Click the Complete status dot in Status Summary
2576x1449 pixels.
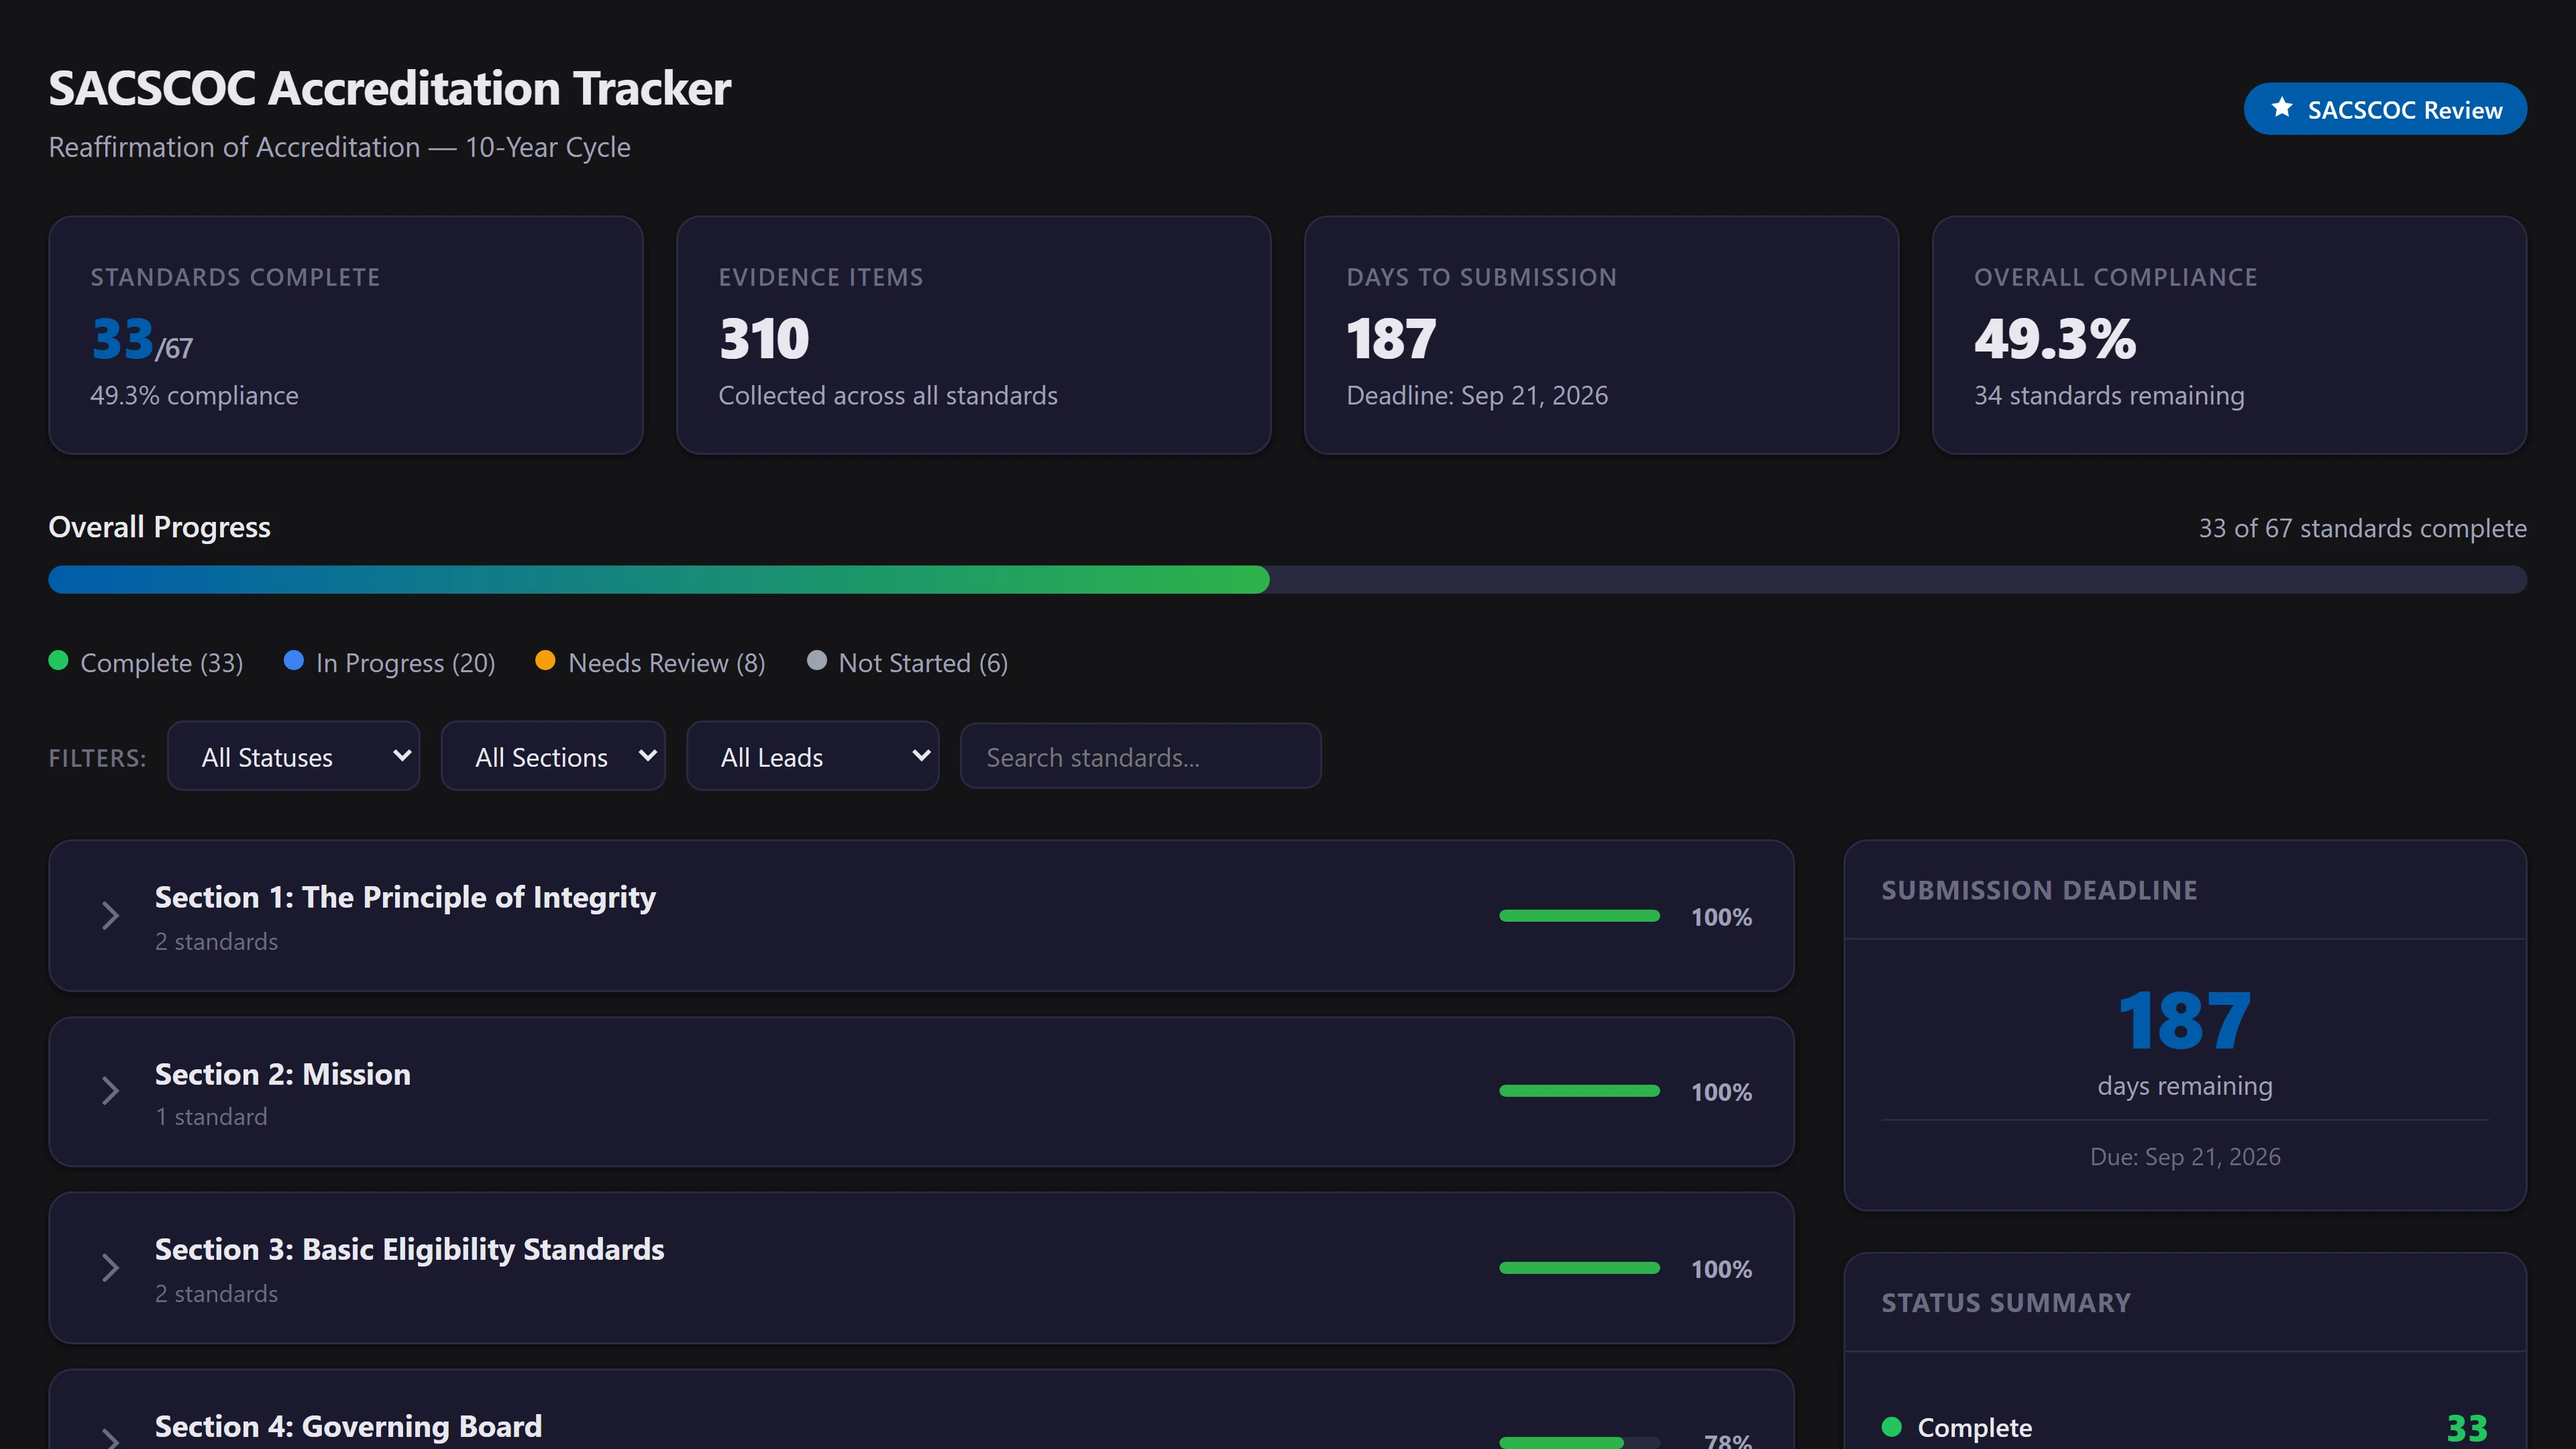1891,1427
